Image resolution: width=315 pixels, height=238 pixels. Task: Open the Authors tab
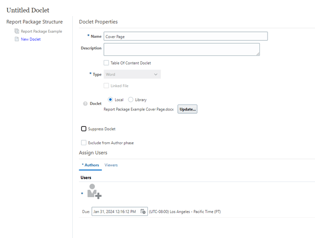(x=91, y=165)
